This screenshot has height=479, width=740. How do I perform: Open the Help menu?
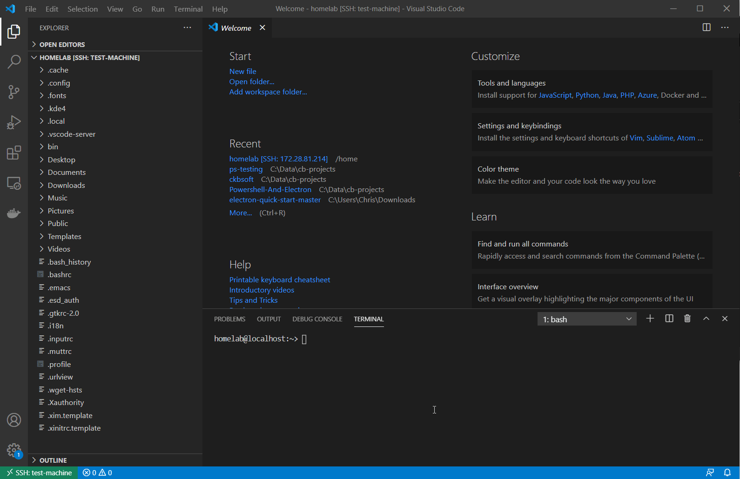(220, 9)
